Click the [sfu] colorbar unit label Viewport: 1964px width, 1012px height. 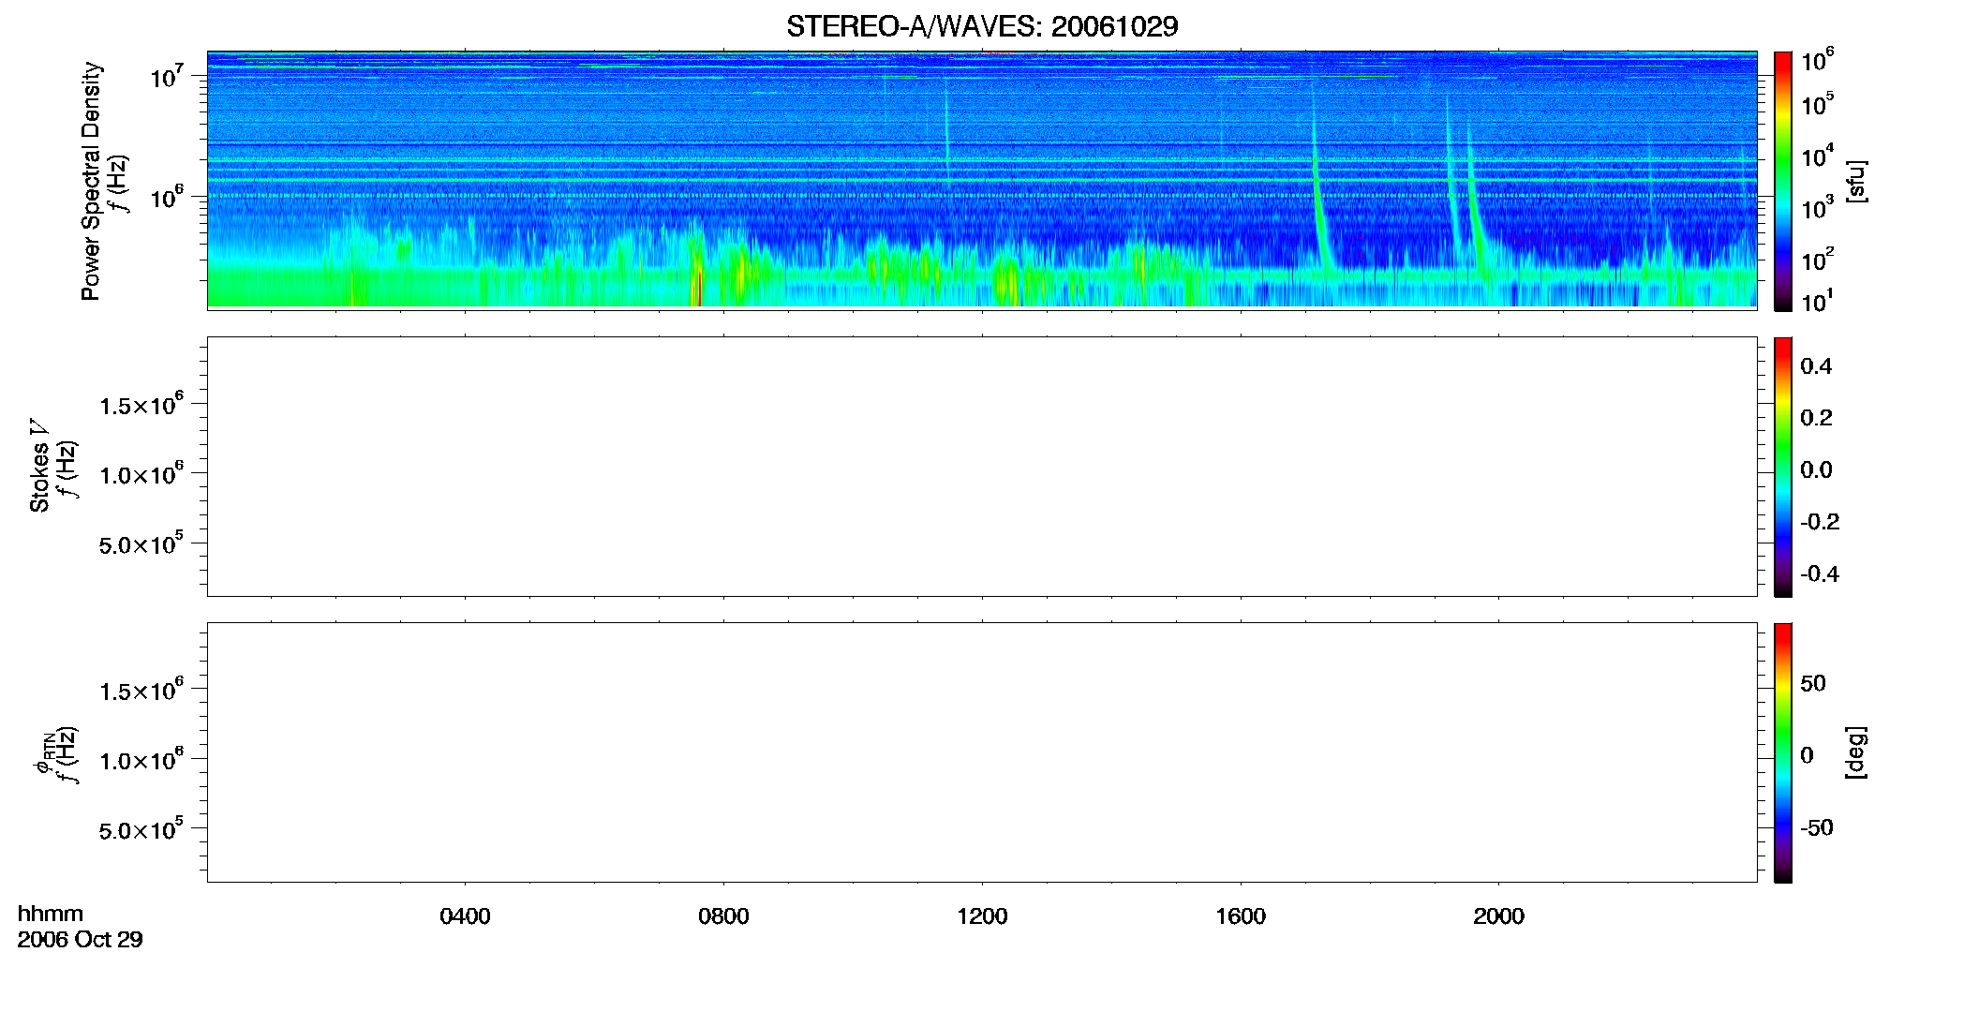coord(1855,181)
